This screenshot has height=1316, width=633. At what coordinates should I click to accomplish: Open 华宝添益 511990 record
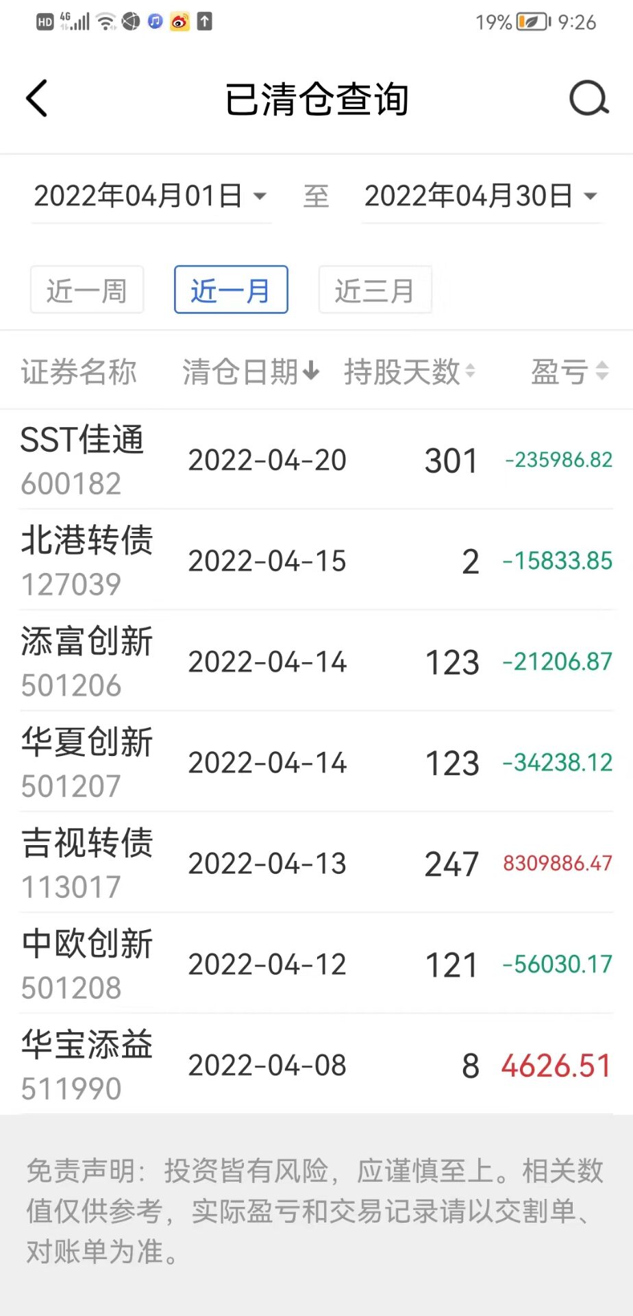(x=316, y=1065)
